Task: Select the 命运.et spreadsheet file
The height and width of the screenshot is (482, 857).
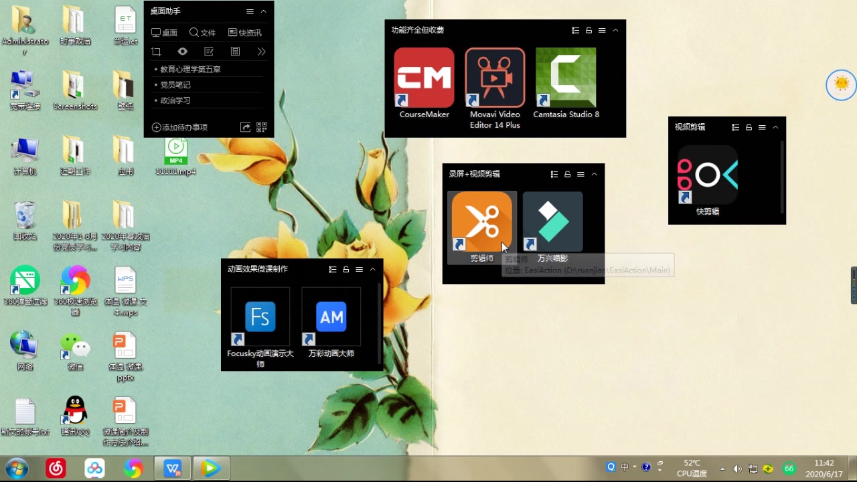Action: (125, 25)
